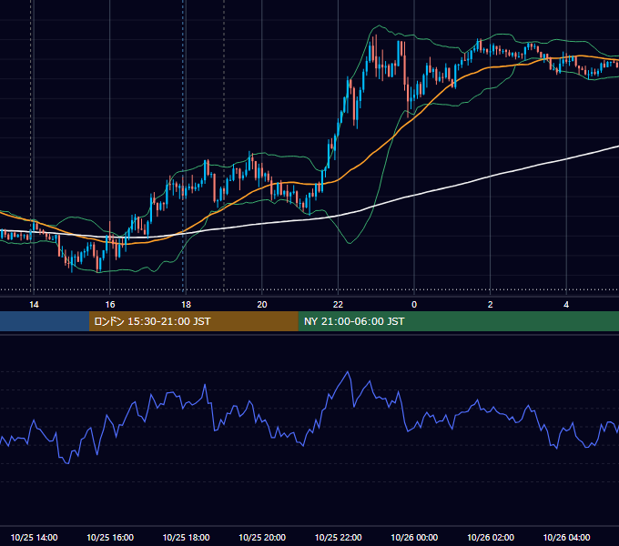The height and width of the screenshot is (546, 619).
Task: Click the 2 hour axis label
Action: (x=491, y=305)
